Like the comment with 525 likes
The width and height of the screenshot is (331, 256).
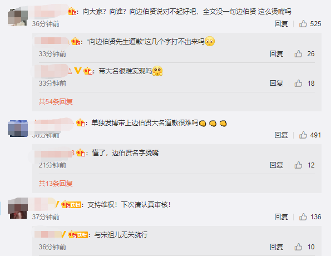click(303, 24)
